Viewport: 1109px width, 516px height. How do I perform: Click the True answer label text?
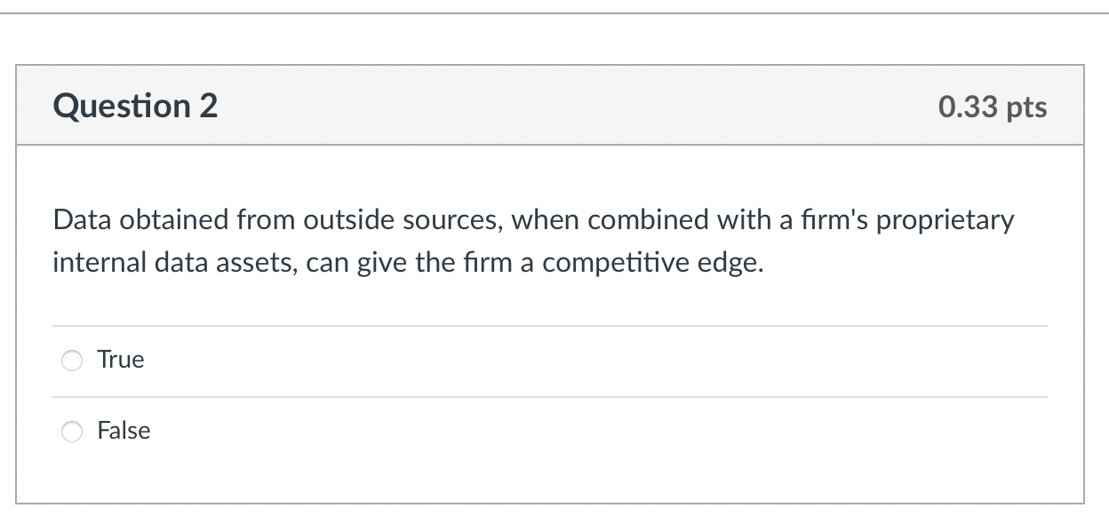pyautogui.click(x=120, y=360)
